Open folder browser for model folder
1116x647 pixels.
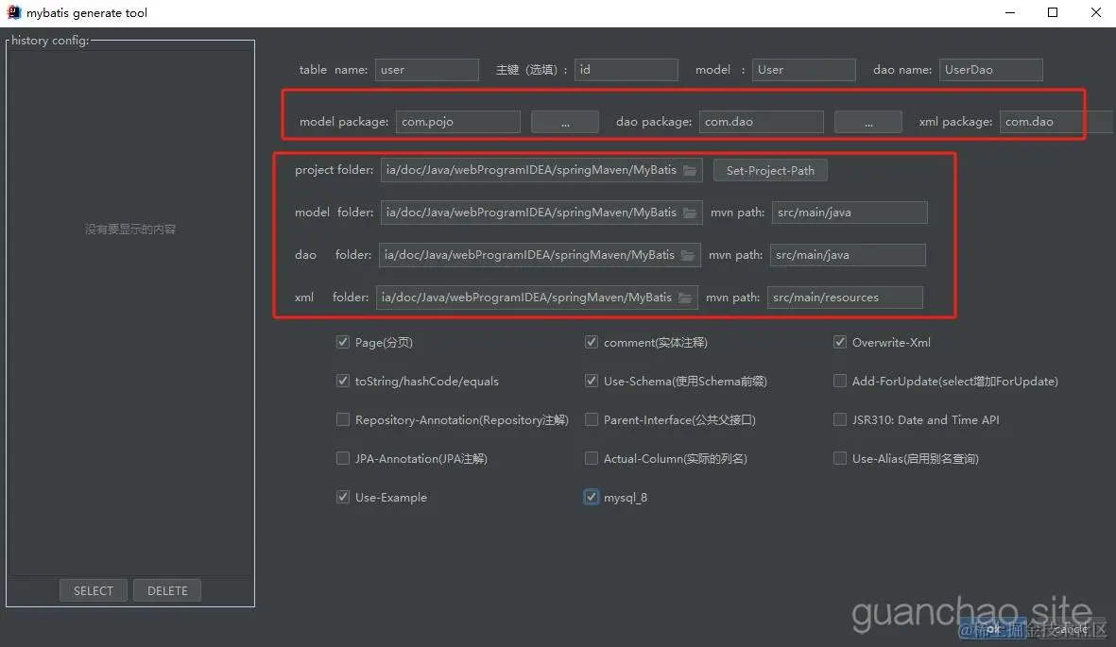(x=690, y=213)
